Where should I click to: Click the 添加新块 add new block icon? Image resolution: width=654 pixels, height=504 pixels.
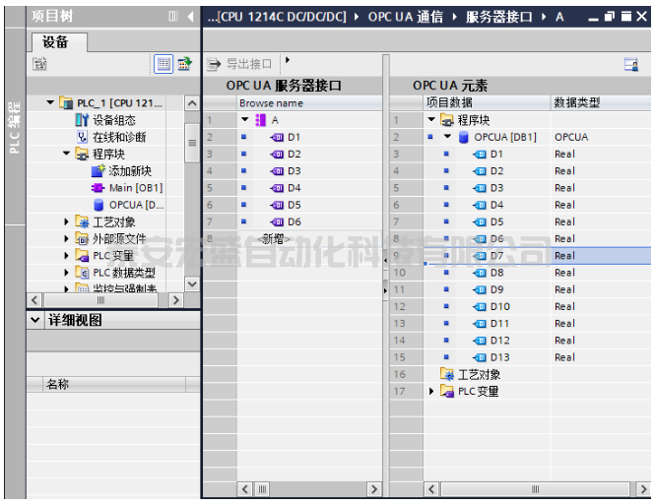[x=98, y=171]
